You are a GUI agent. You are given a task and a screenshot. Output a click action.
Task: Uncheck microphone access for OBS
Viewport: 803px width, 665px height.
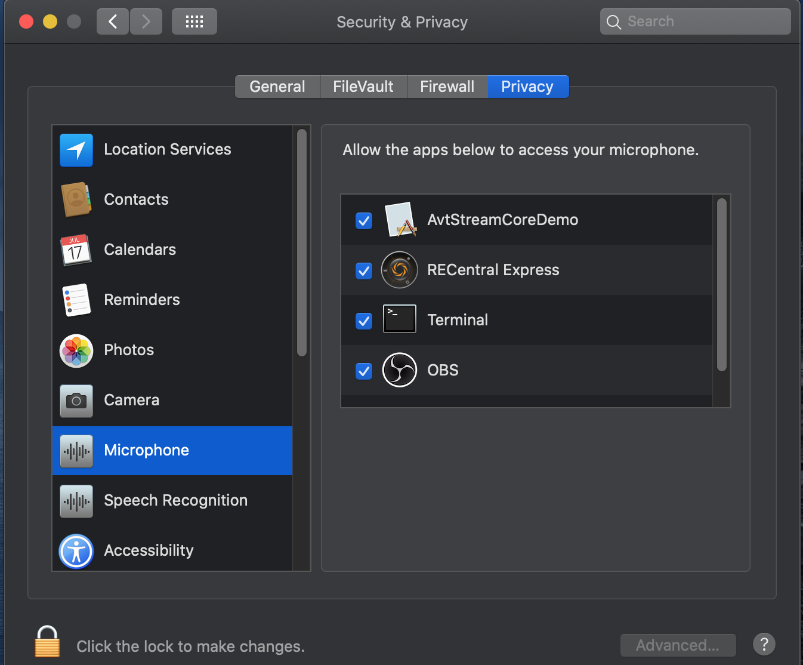coord(363,371)
